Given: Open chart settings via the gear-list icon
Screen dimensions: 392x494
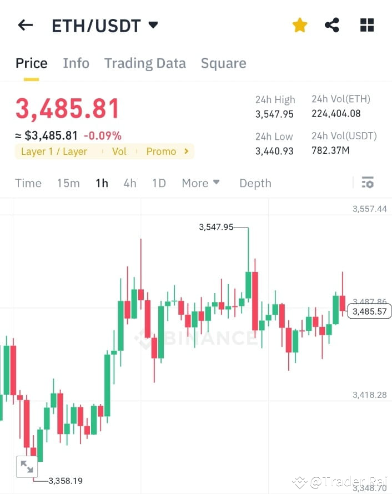Looking at the screenshot, I should click(368, 183).
